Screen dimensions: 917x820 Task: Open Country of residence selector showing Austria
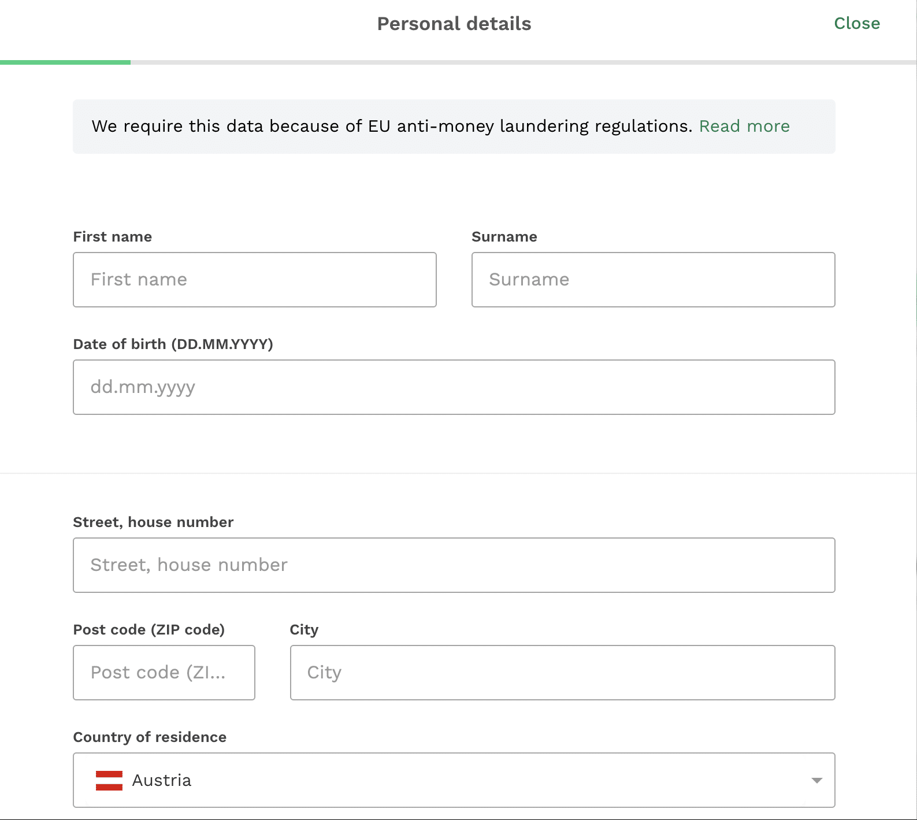(454, 780)
